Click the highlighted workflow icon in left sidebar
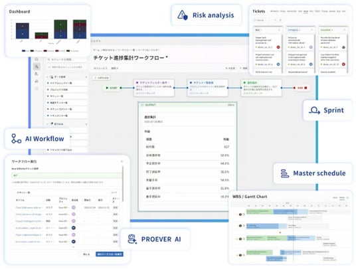 [x=37, y=66]
